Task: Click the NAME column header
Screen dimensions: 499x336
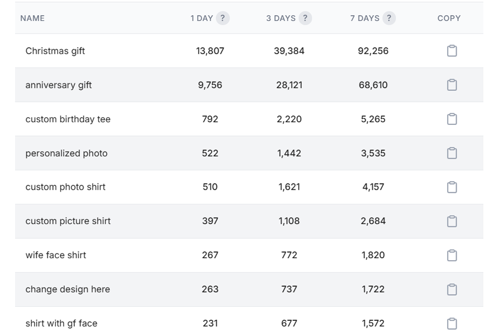Action: (x=32, y=18)
